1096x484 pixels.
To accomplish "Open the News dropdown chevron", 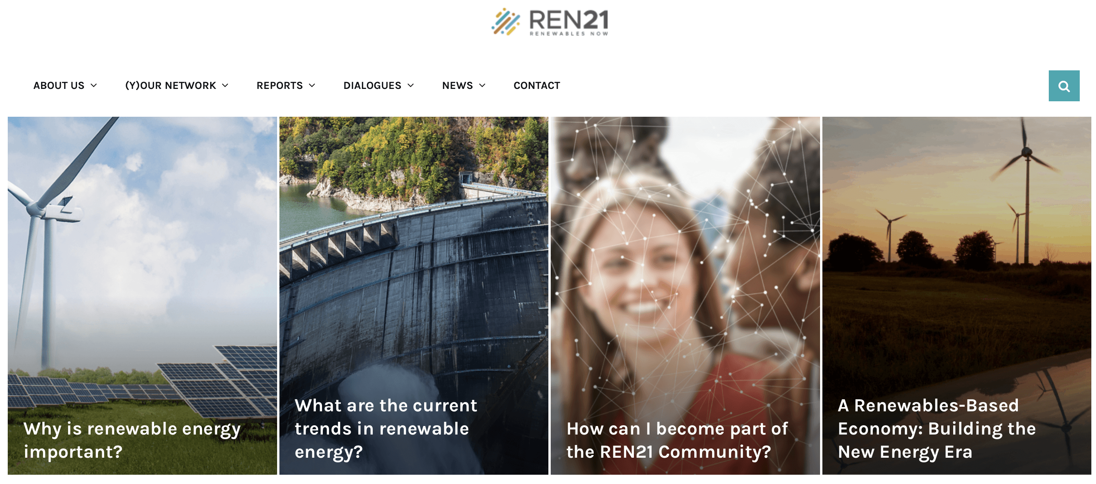I will pos(482,85).
